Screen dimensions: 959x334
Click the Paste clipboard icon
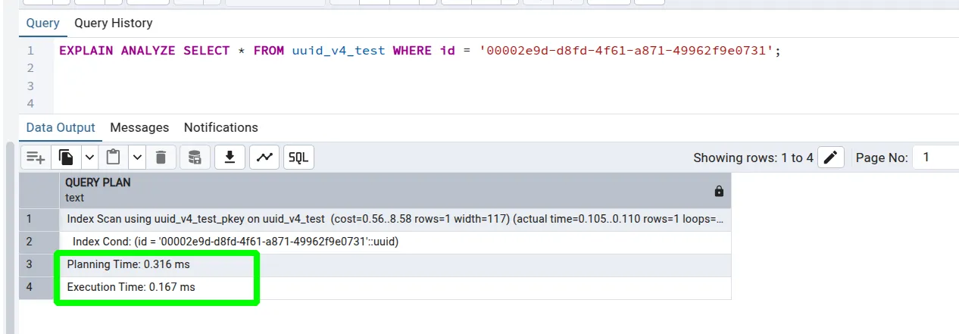[114, 158]
